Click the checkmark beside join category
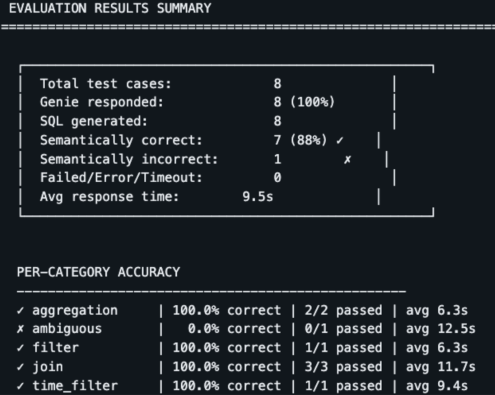The width and height of the screenshot is (495, 395). point(20,367)
